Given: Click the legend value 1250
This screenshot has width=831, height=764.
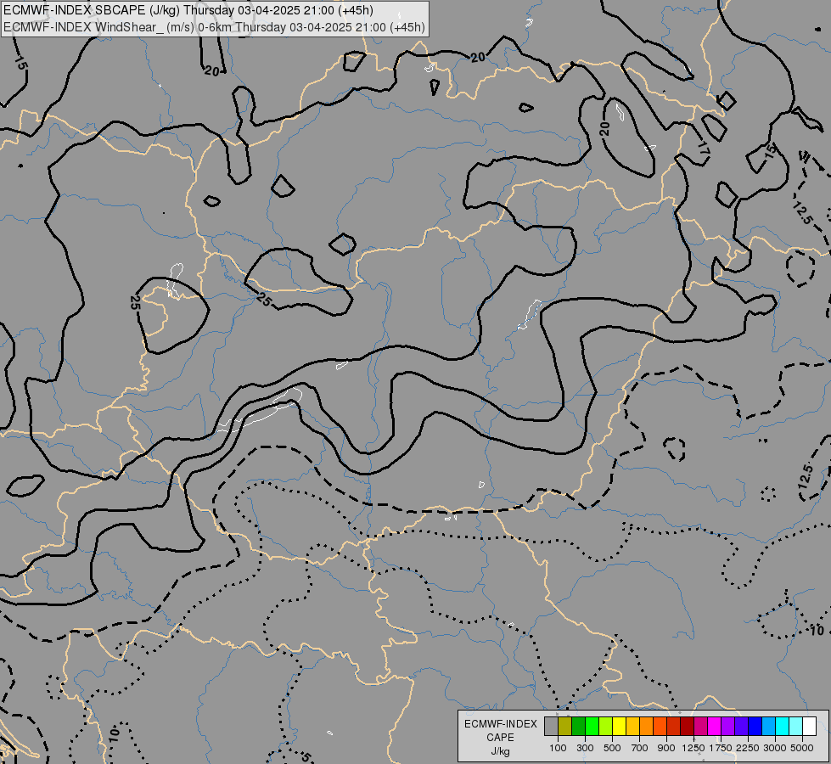Looking at the screenshot, I should pos(693,748).
